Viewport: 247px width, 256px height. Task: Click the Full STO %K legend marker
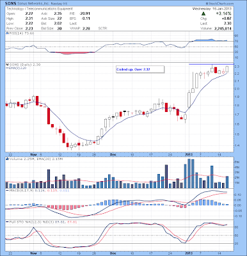7,222
